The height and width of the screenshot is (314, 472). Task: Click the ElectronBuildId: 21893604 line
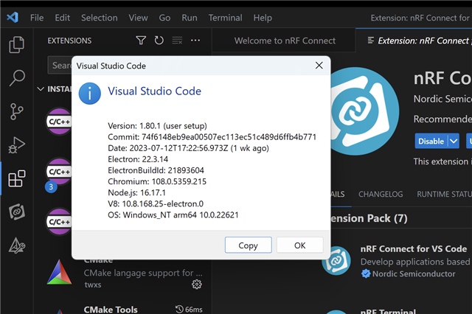point(156,170)
